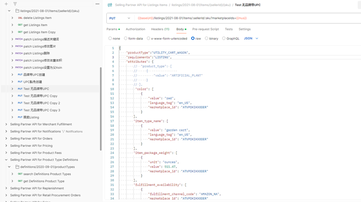The image size is (361, 202).
Task: Click the HTTP request icon in breadcrumb
Action: (x=110, y=5)
